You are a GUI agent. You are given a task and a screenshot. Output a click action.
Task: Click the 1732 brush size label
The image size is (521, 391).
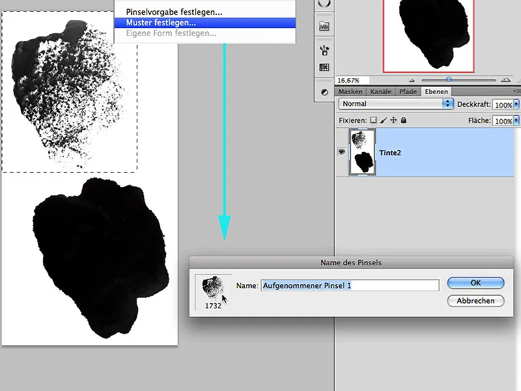213,306
